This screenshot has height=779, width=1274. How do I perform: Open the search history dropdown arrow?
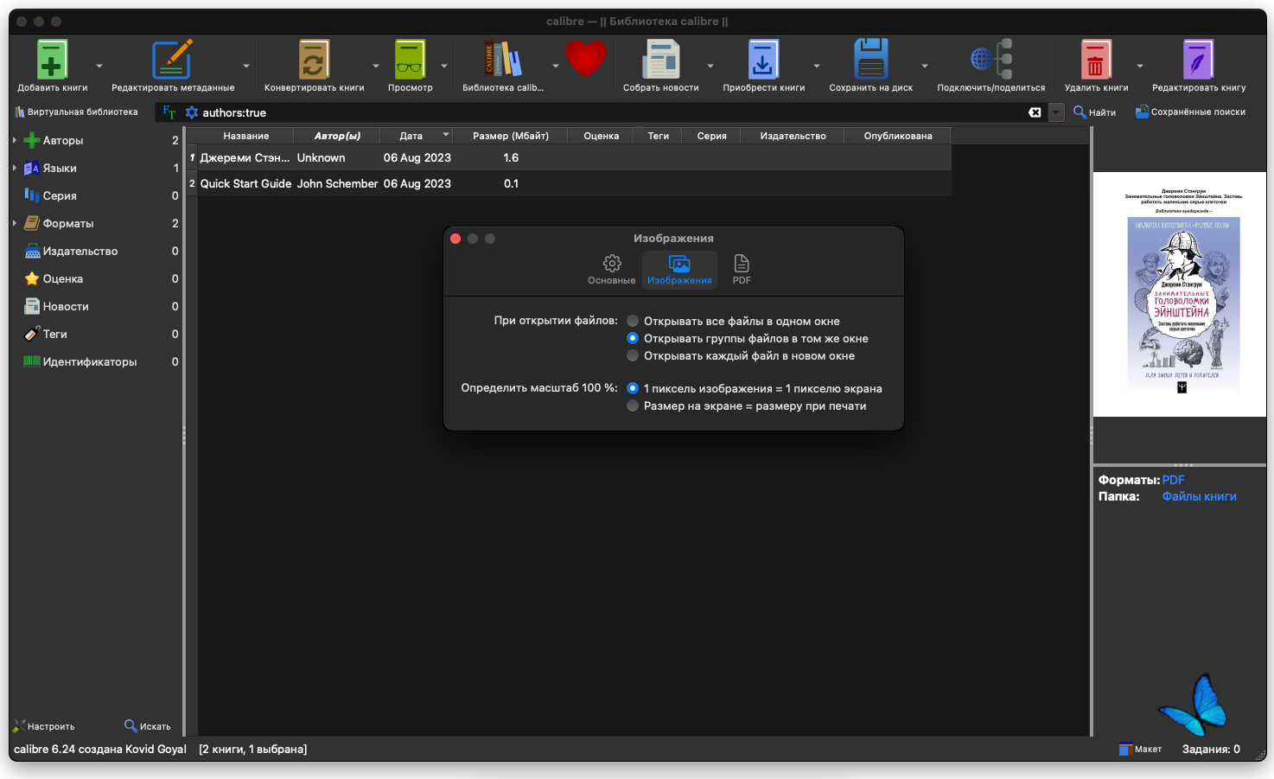coord(1056,112)
